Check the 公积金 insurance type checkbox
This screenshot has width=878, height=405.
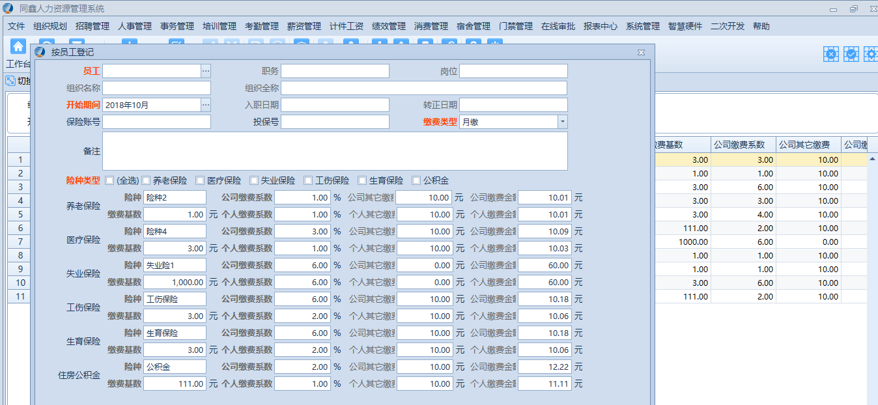coord(416,180)
